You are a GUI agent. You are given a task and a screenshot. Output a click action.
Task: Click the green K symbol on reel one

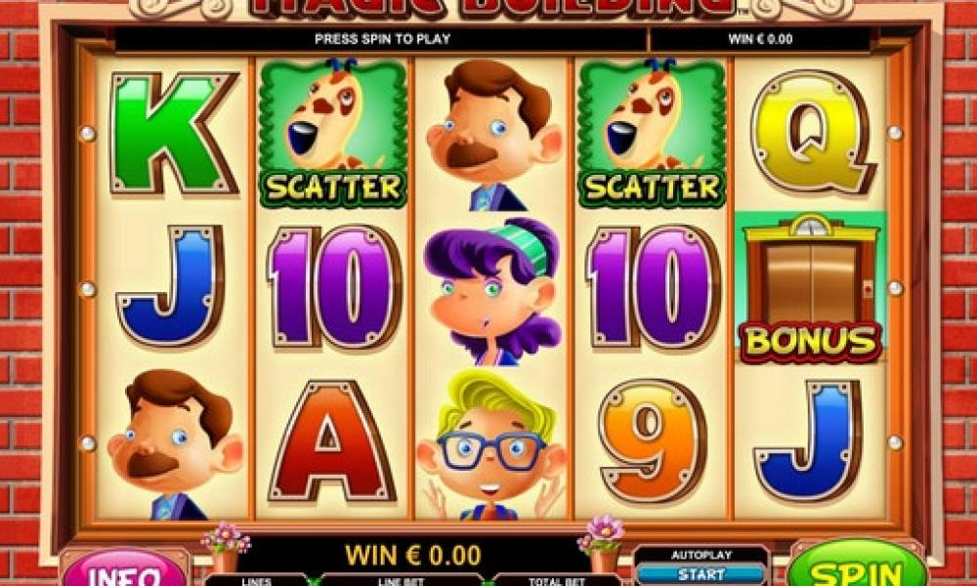[x=174, y=133]
